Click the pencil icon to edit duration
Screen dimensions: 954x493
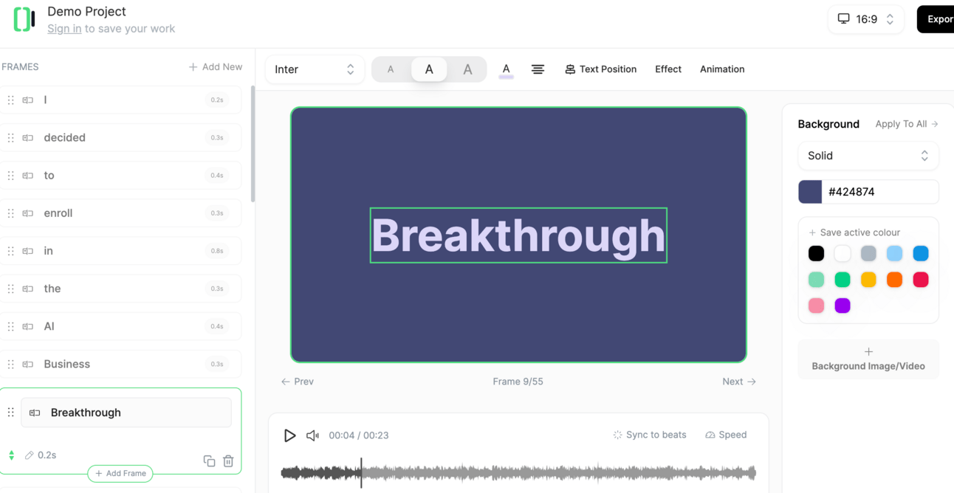[x=30, y=455]
